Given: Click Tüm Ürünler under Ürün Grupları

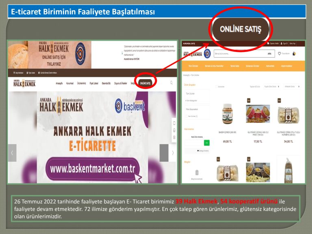Looking at the screenshot, I should click(190, 93).
